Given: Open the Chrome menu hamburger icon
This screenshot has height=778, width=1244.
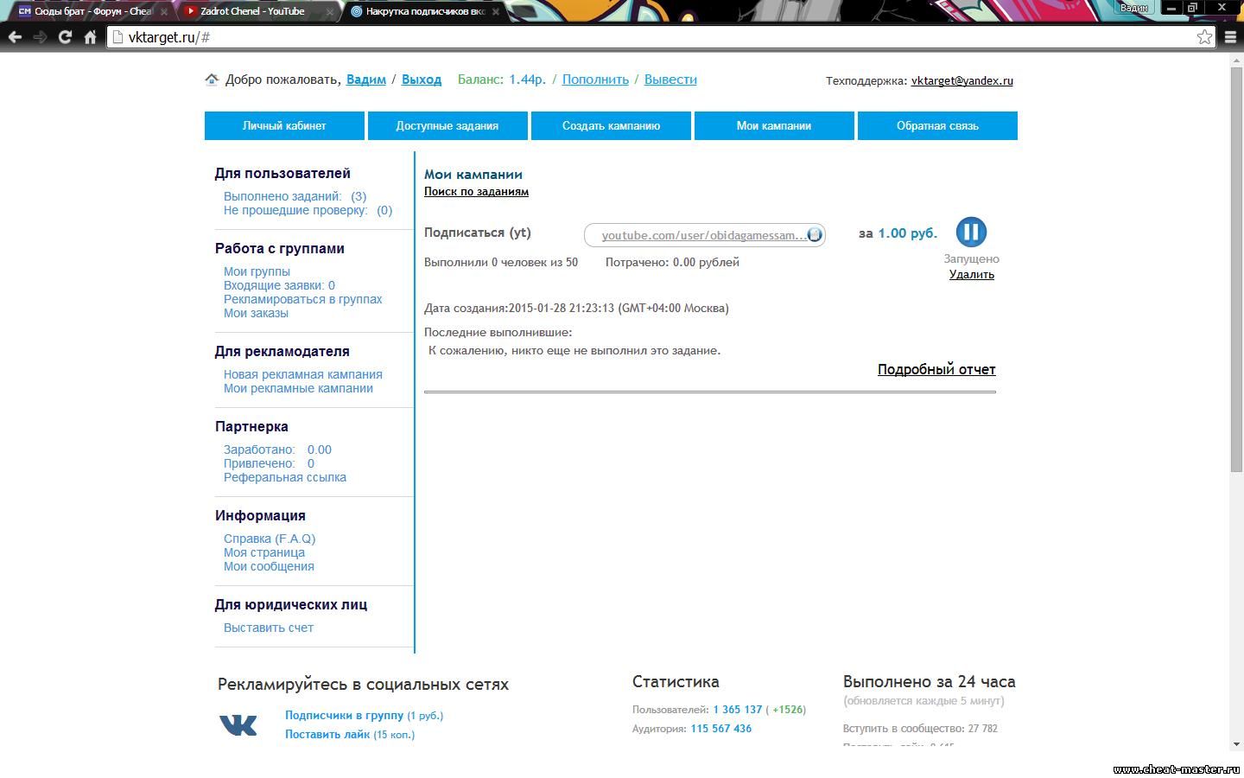Looking at the screenshot, I should tap(1230, 37).
